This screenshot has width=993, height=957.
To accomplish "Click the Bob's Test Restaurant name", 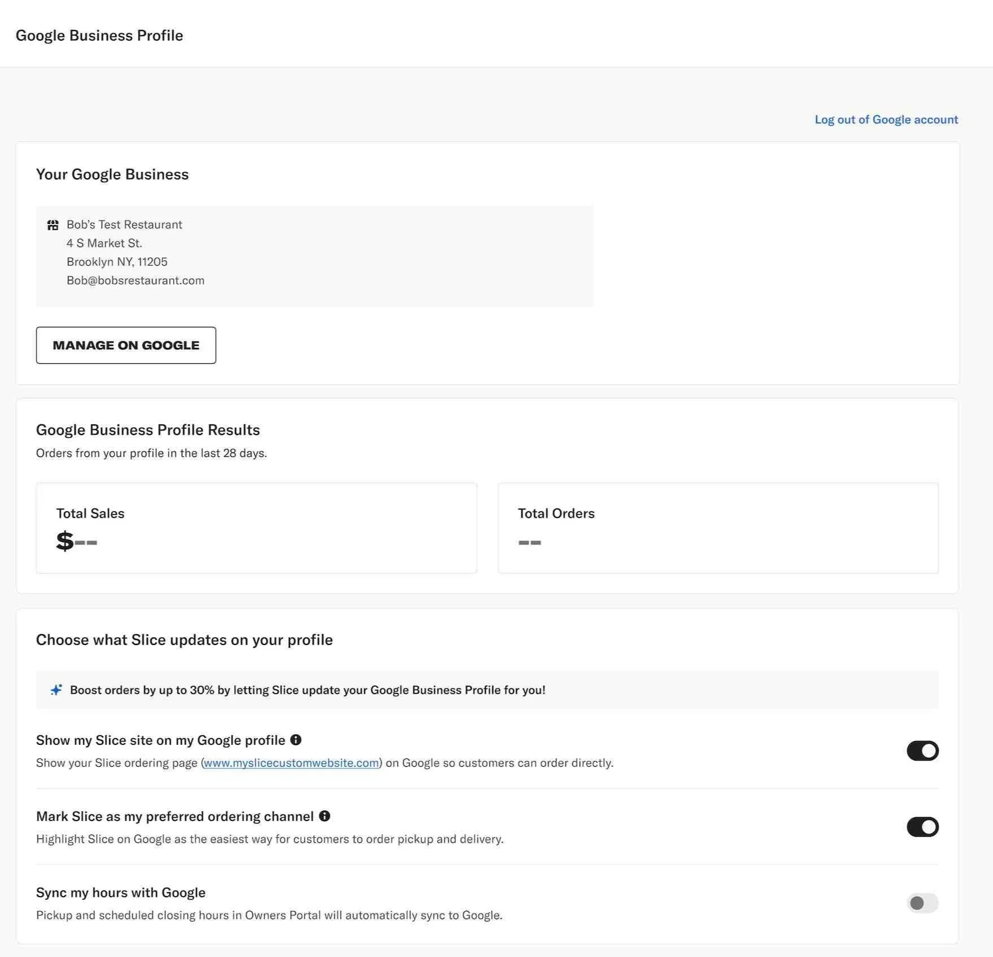I will [124, 225].
